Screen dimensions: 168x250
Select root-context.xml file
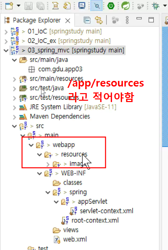(x=95, y=220)
